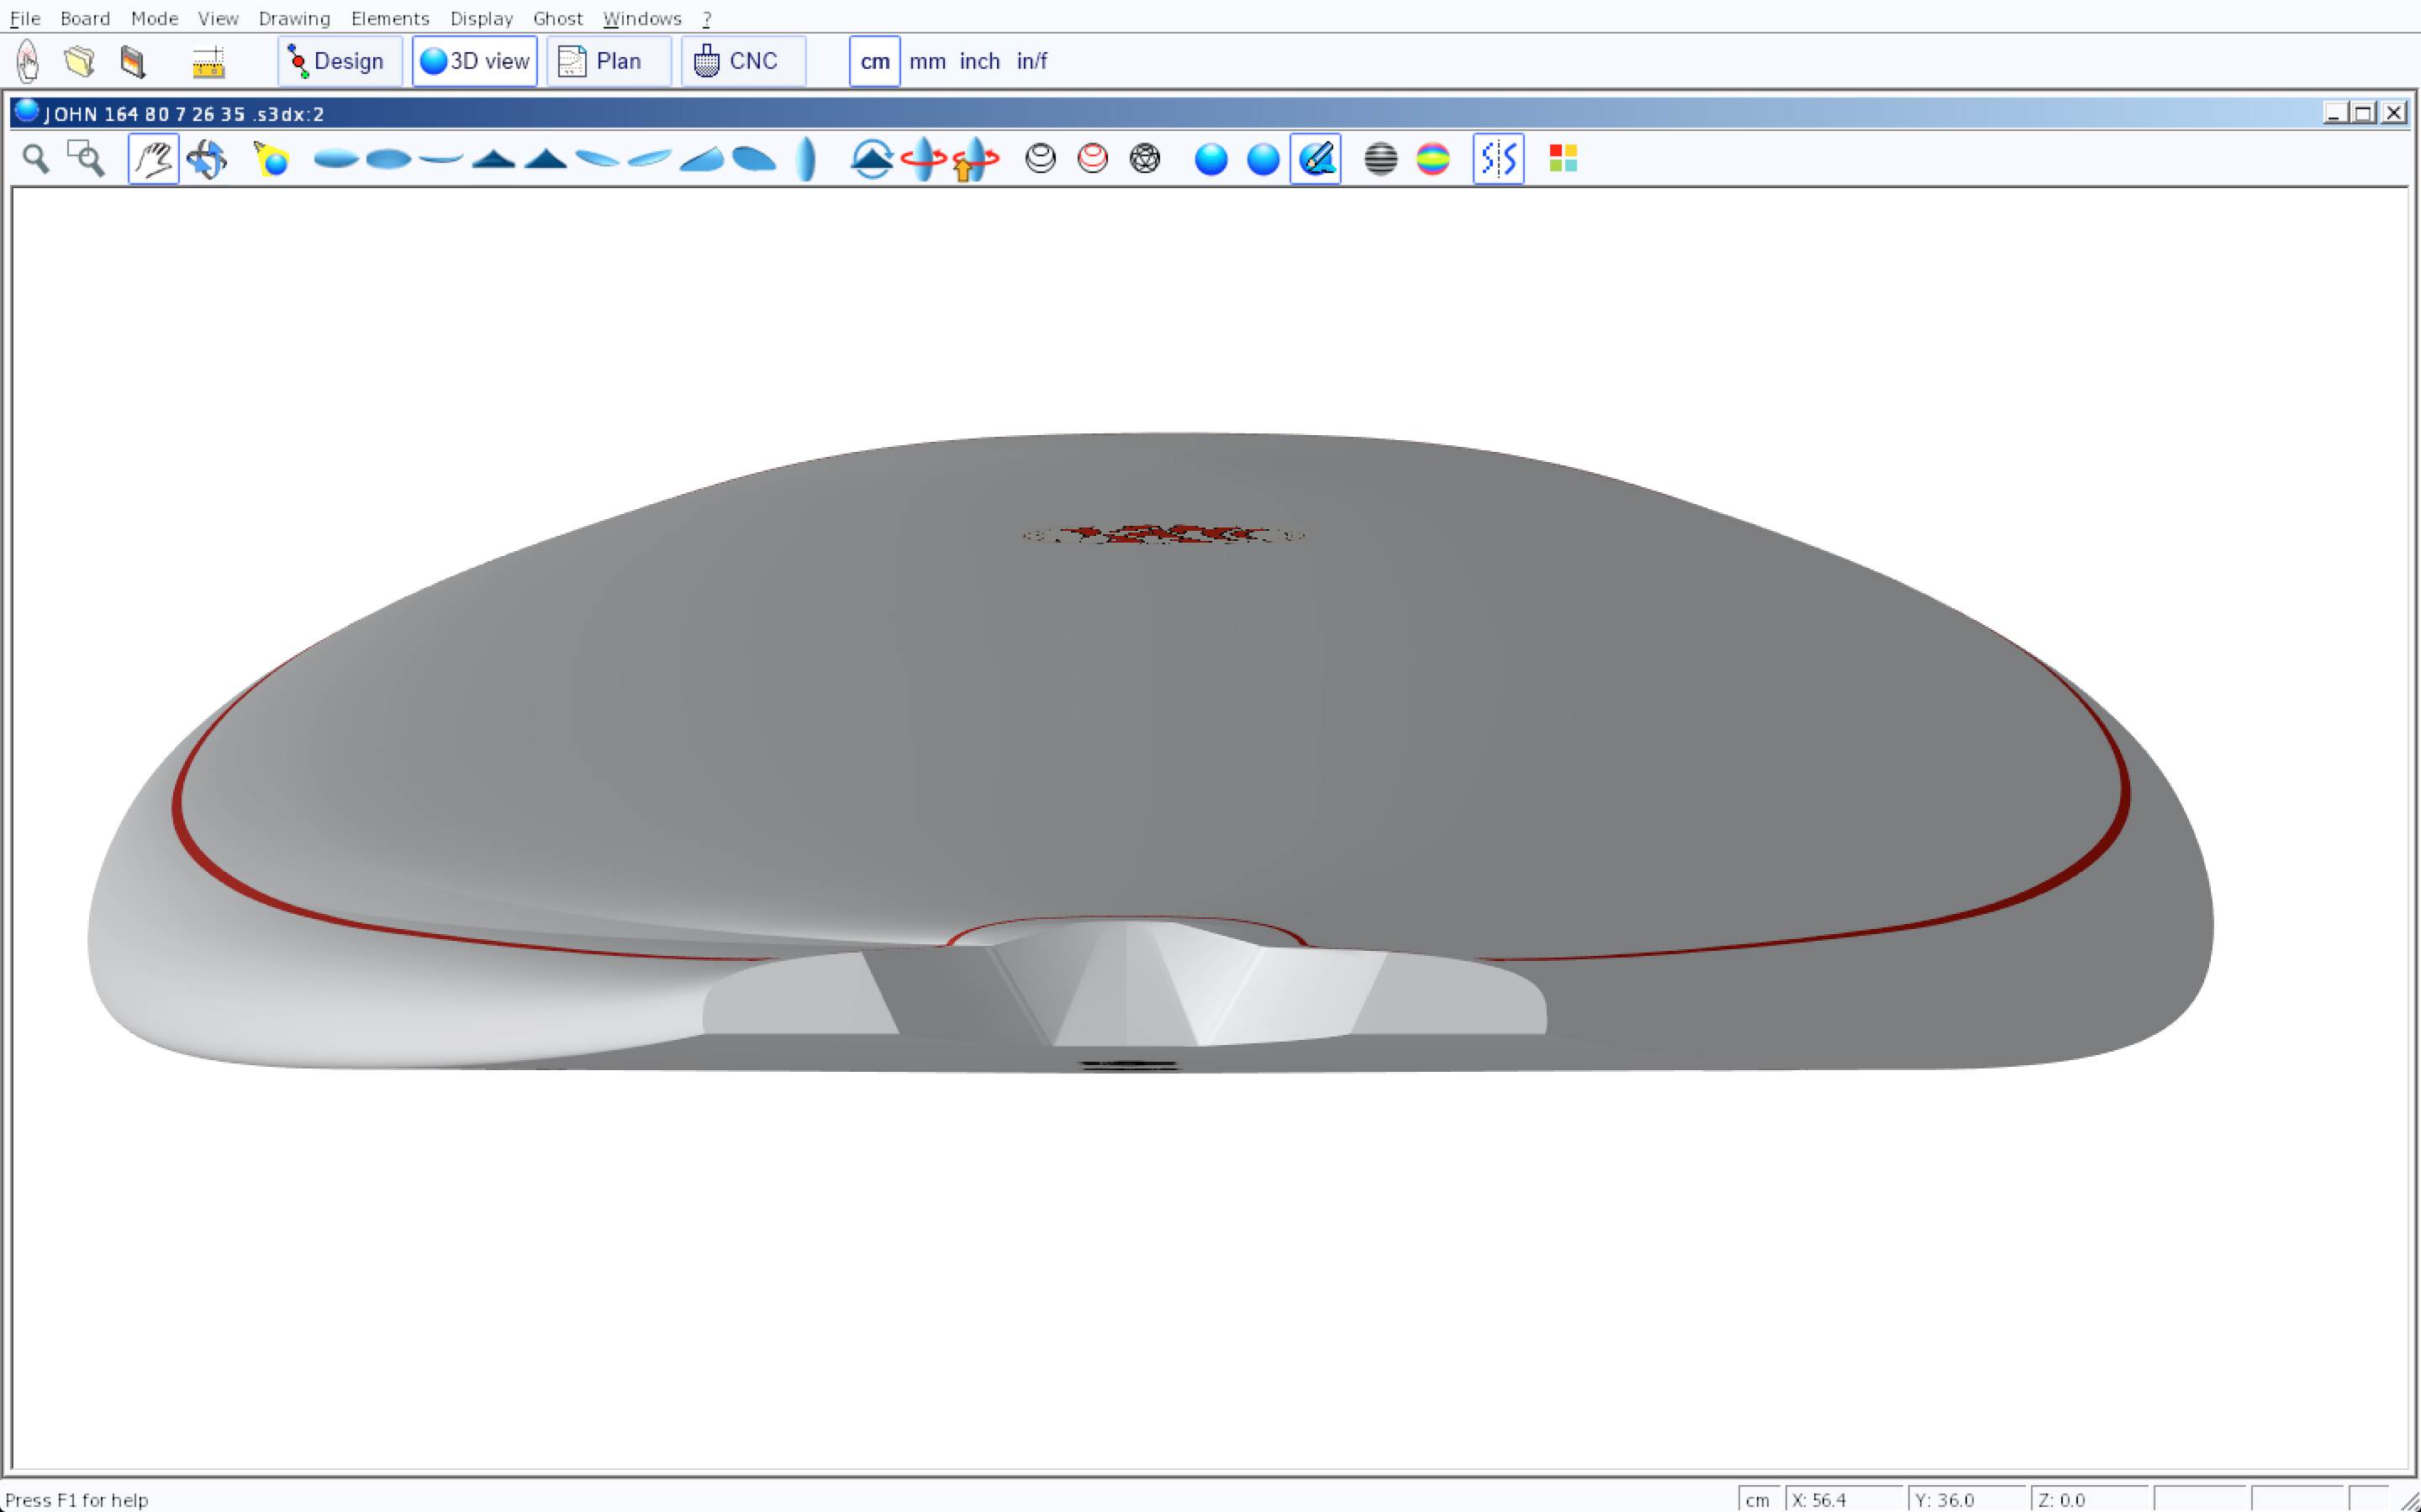Click the wireframe mesh sphere icon

coord(1144,159)
